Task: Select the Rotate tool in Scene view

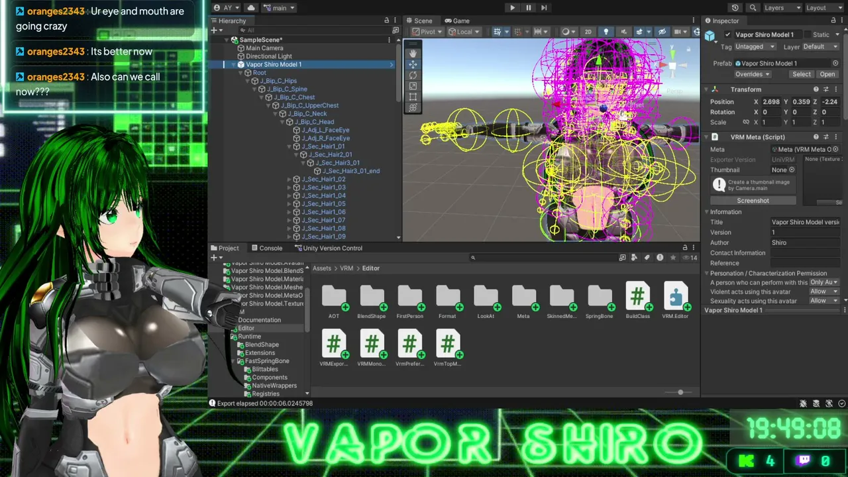Action: [413, 76]
